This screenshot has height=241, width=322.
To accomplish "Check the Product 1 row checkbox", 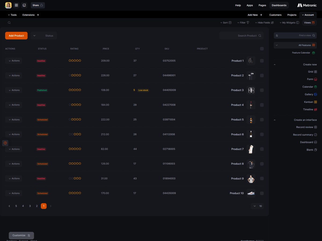I will 262,61.
